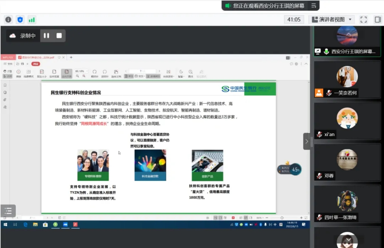Open the Windows Start menu
The height and width of the screenshot is (248, 384).
point(5,225)
